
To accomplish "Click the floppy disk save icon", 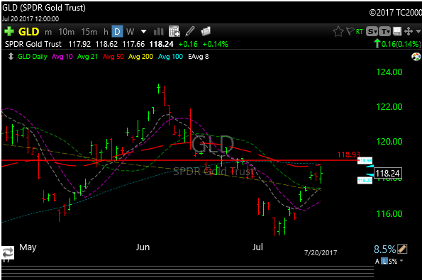I will tap(397, 31).
